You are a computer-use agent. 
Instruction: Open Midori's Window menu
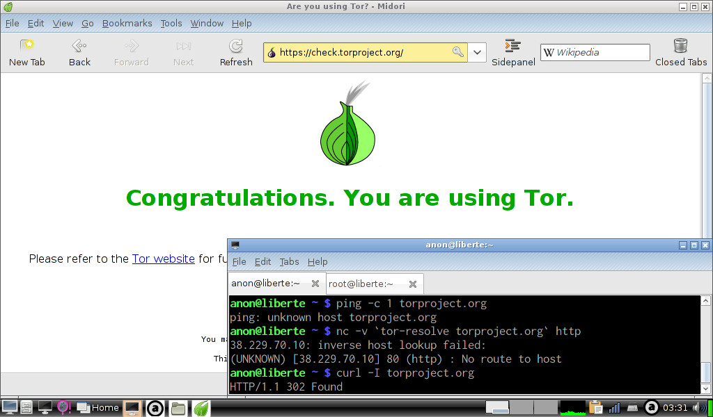coord(207,24)
